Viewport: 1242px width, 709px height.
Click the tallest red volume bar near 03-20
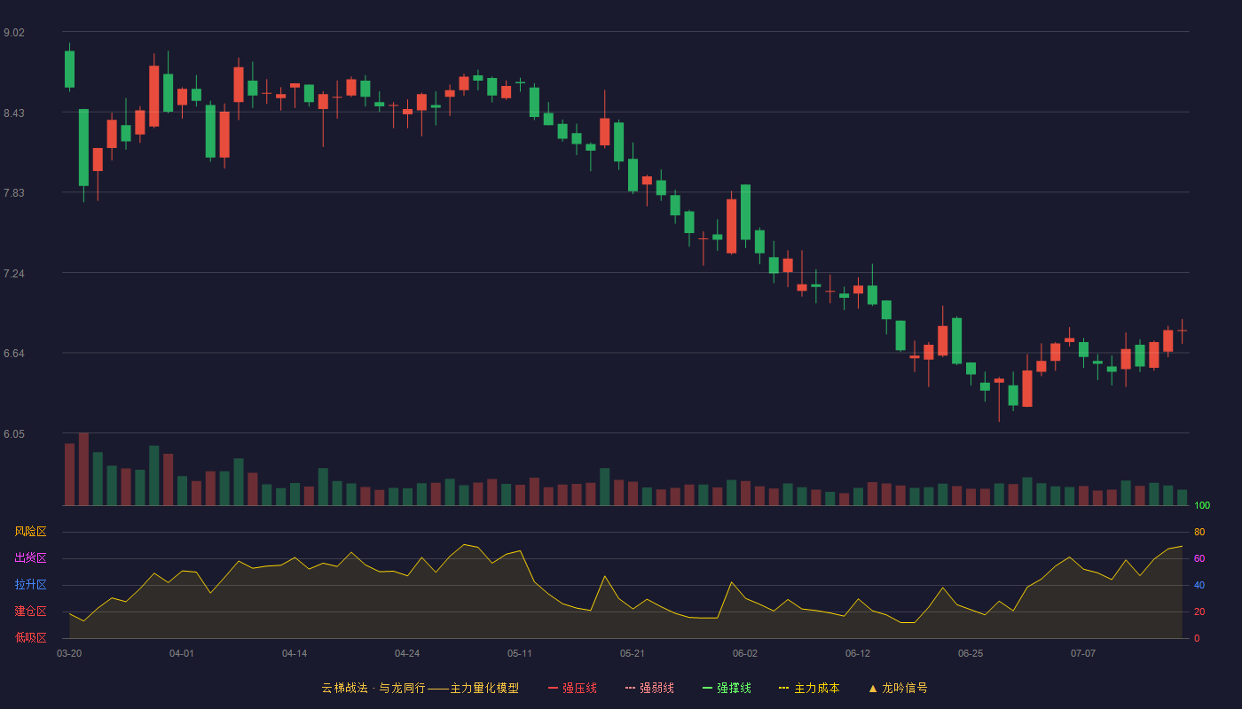coord(83,469)
